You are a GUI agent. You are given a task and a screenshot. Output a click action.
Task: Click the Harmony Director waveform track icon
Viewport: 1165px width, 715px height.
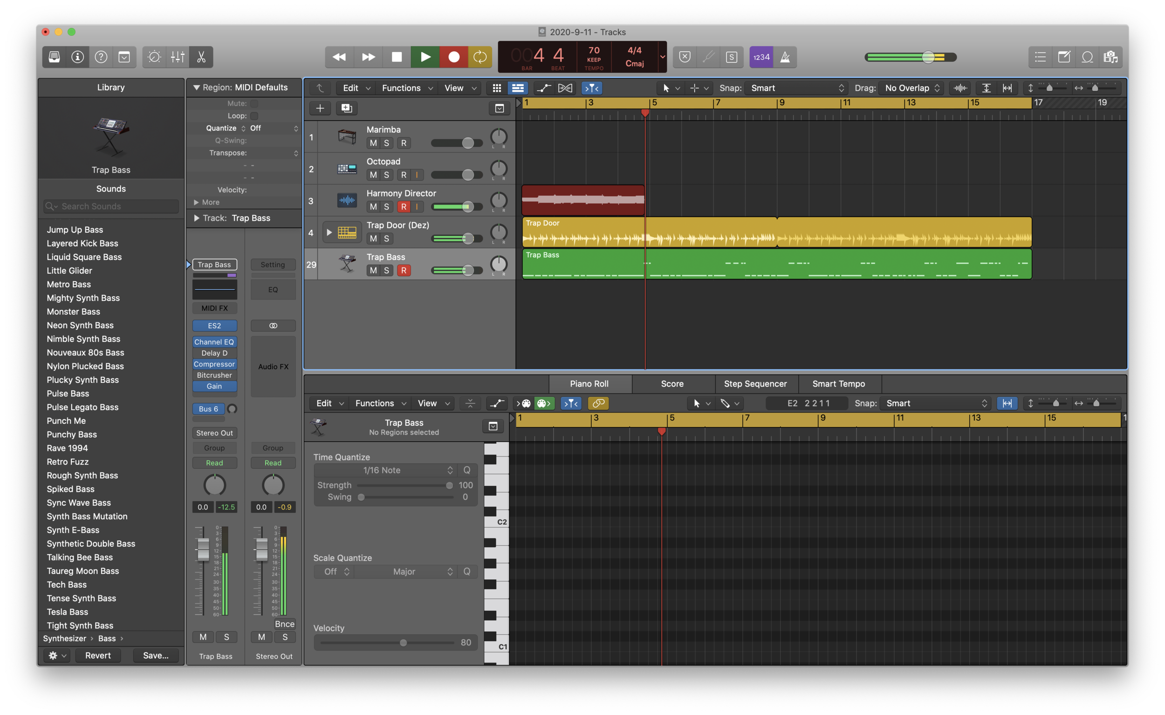[347, 200]
